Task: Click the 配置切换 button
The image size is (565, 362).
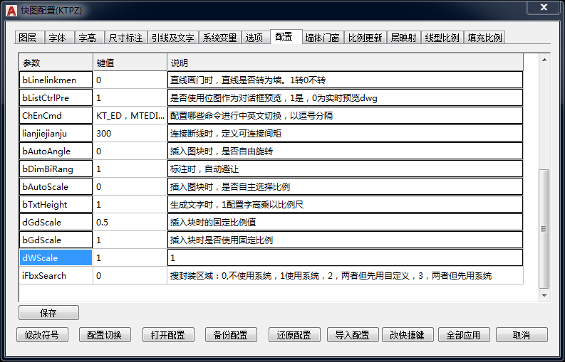Action: [x=105, y=335]
